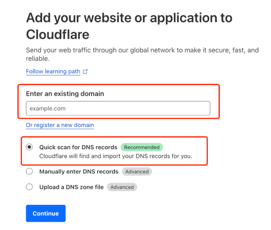This screenshot has height=230, width=271.
Task: Click the Send your web traffic description
Action: coord(142,54)
